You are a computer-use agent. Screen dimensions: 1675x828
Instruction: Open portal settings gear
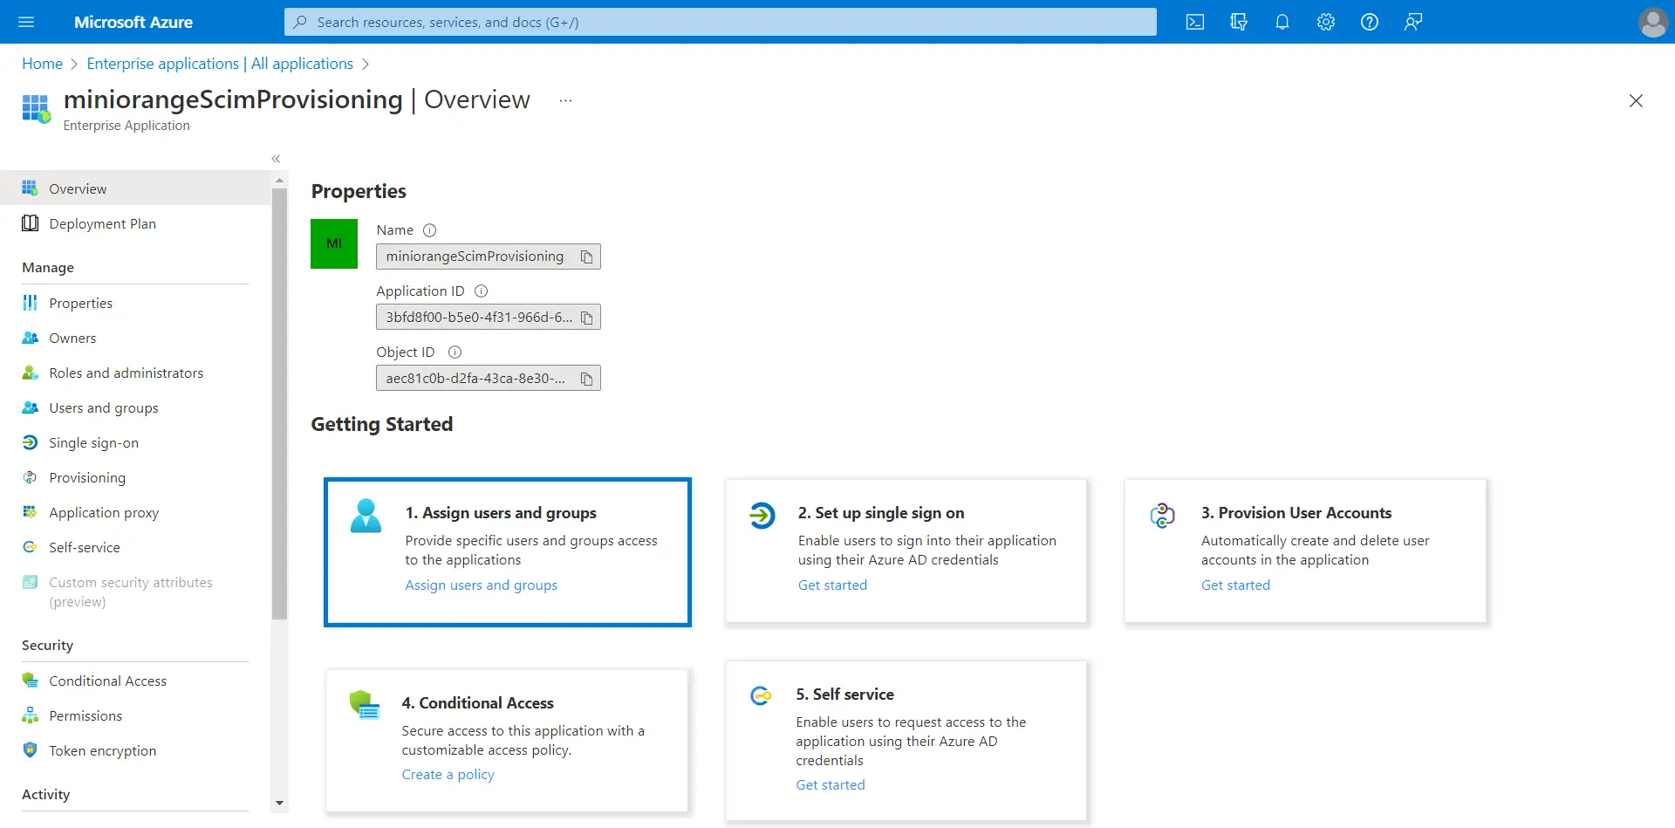click(x=1325, y=22)
